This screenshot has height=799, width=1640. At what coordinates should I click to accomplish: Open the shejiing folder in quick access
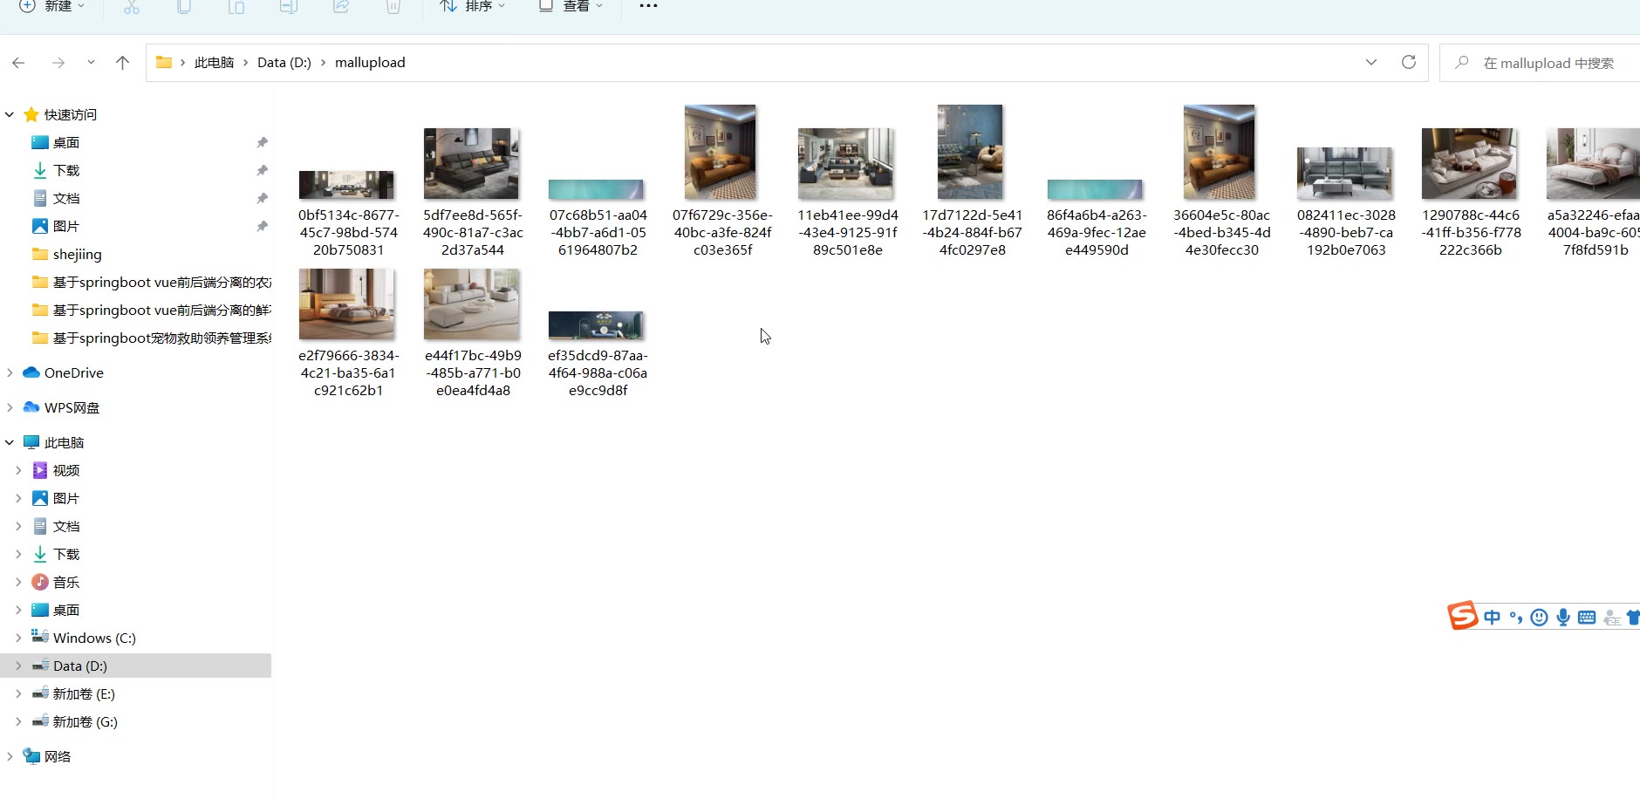click(x=78, y=255)
